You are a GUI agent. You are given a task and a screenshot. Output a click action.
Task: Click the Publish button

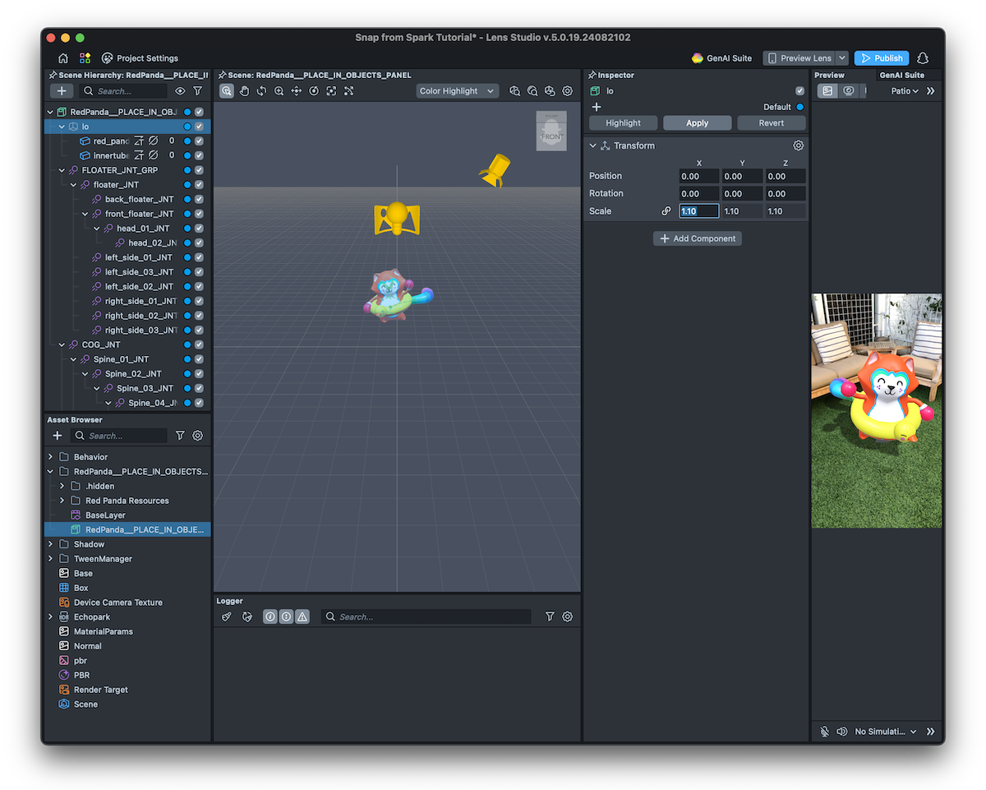click(882, 58)
